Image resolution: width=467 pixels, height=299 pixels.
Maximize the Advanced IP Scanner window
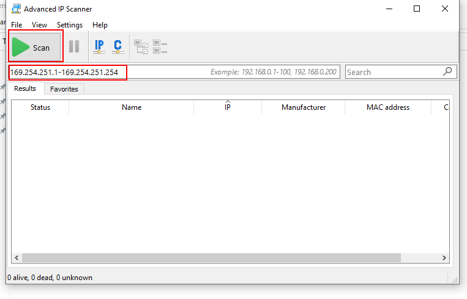point(417,9)
